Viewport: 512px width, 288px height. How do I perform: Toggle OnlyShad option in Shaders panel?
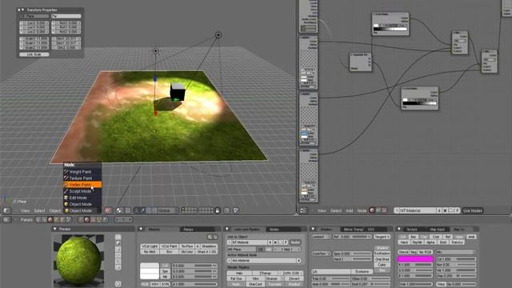(382, 259)
